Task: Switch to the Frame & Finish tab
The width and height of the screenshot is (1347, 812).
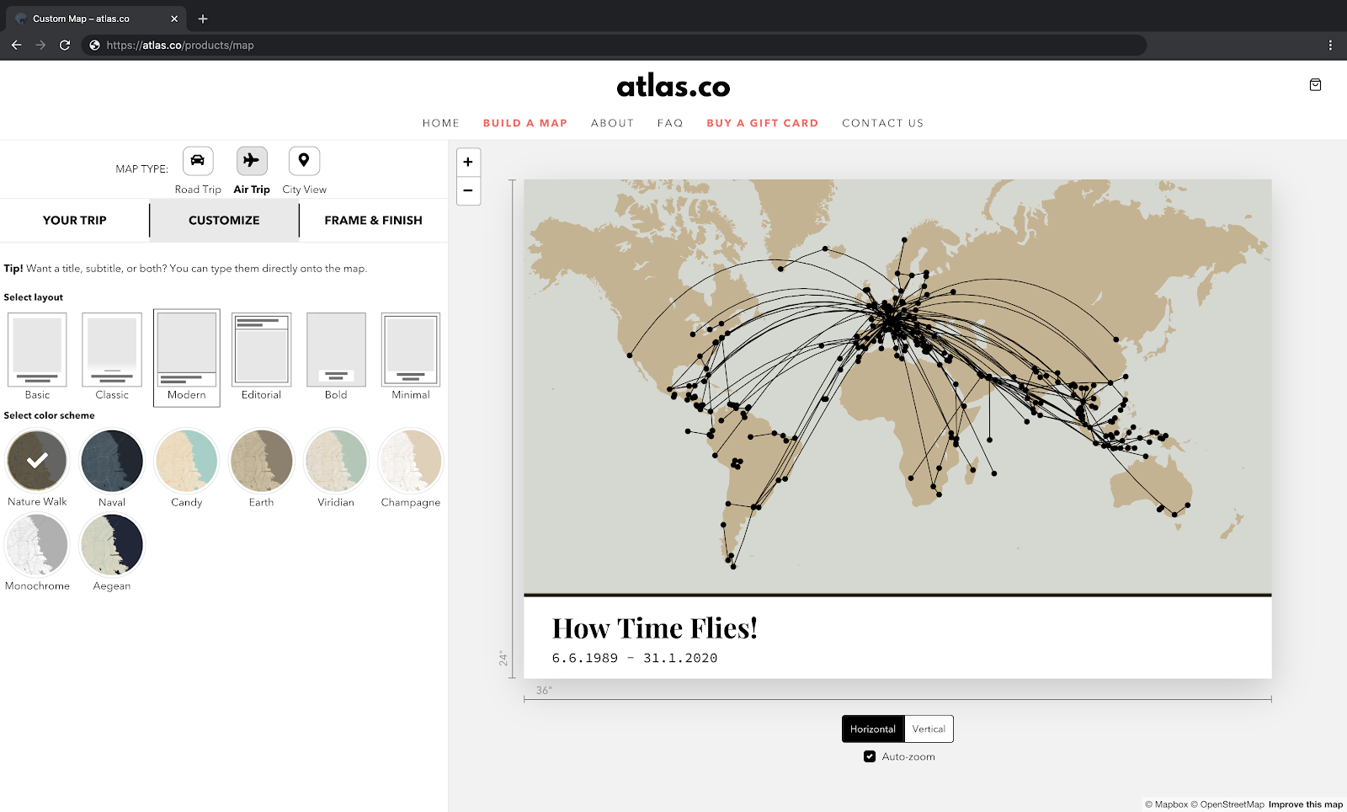Action: tap(373, 220)
